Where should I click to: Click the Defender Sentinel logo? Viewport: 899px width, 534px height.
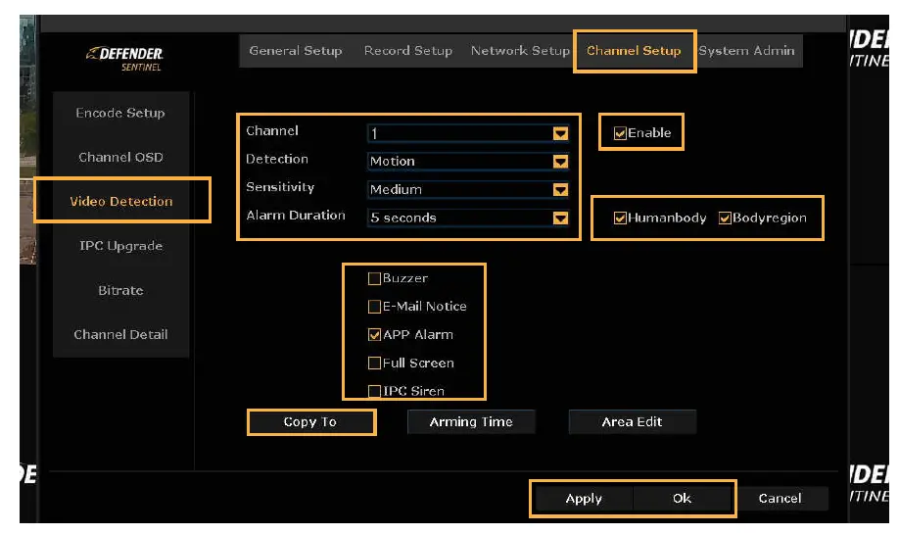coord(125,59)
